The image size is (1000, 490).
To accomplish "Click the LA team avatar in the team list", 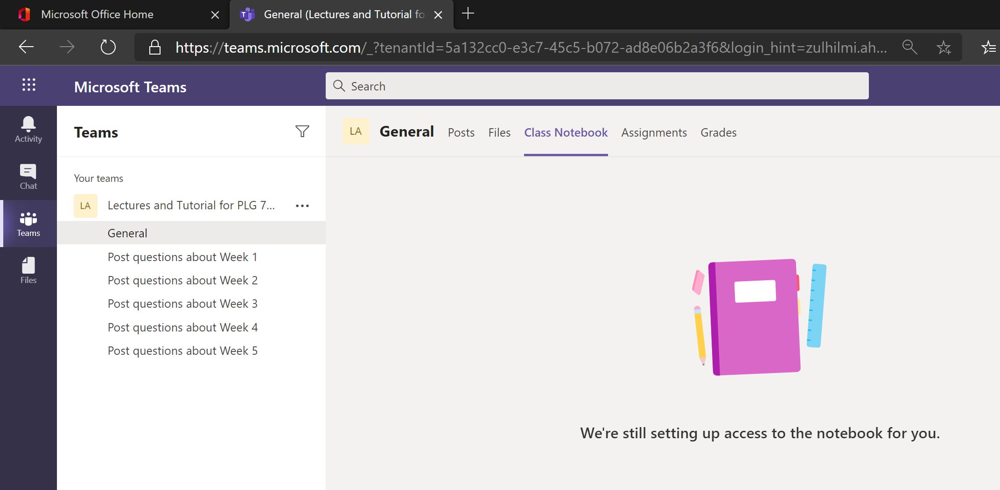I will [85, 206].
